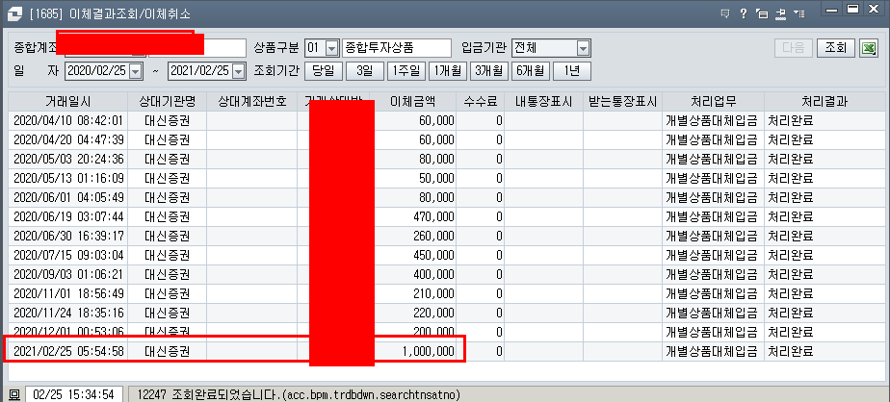Screen dimensions: 890x402
Task: Click 개별상품대체입금 in the 2020/04/10 row
Action: tap(712, 121)
